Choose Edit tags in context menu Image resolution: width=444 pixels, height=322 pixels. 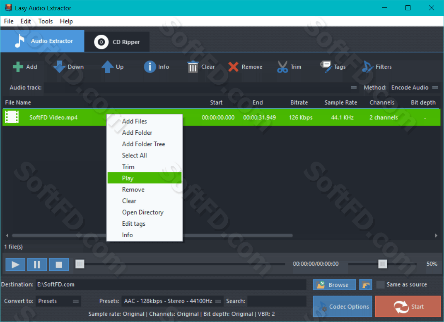coord(145,224)
